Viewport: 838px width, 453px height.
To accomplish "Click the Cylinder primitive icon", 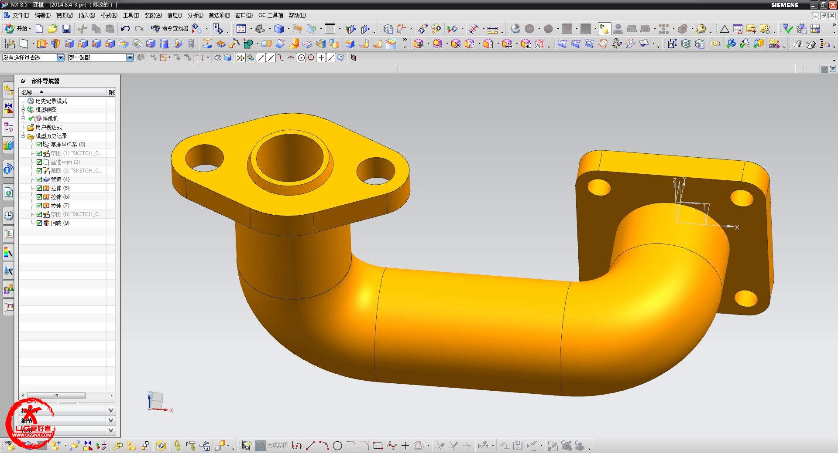I will (x=164, y=44).
